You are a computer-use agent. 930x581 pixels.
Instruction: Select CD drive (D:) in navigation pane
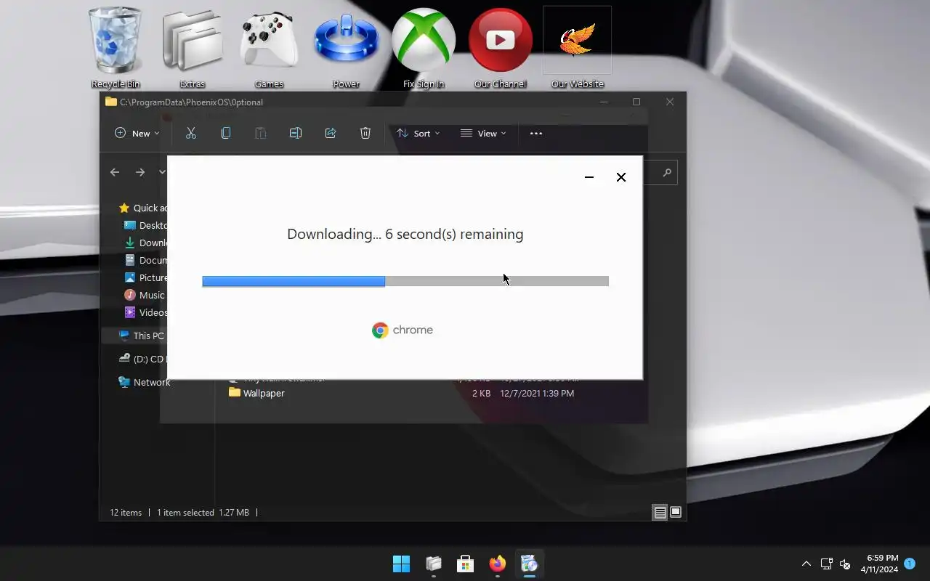(x=142, y=359)
